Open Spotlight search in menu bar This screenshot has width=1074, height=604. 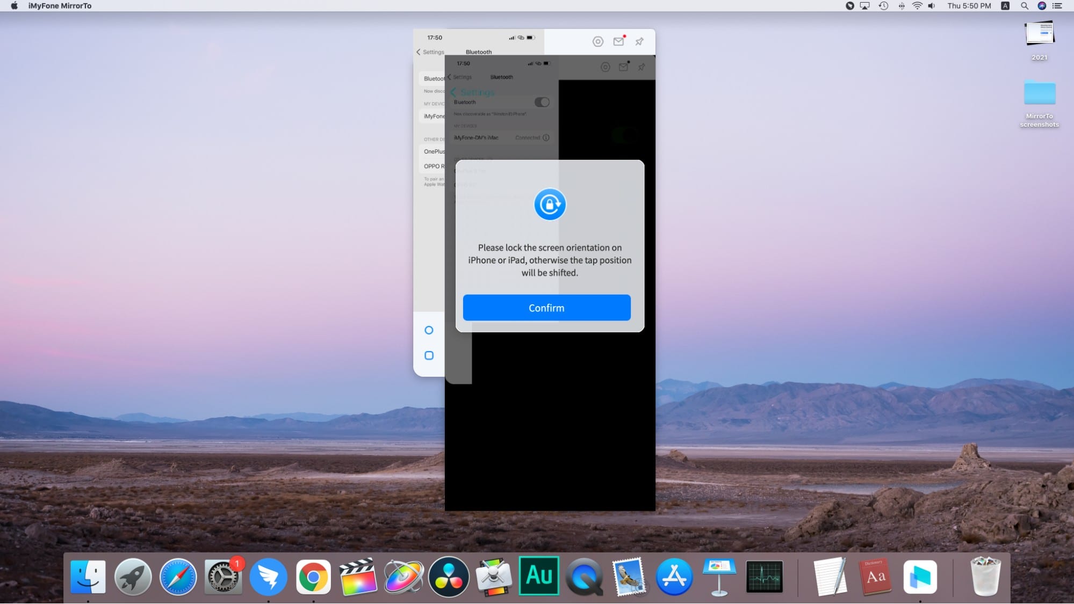pos(1024,6)
